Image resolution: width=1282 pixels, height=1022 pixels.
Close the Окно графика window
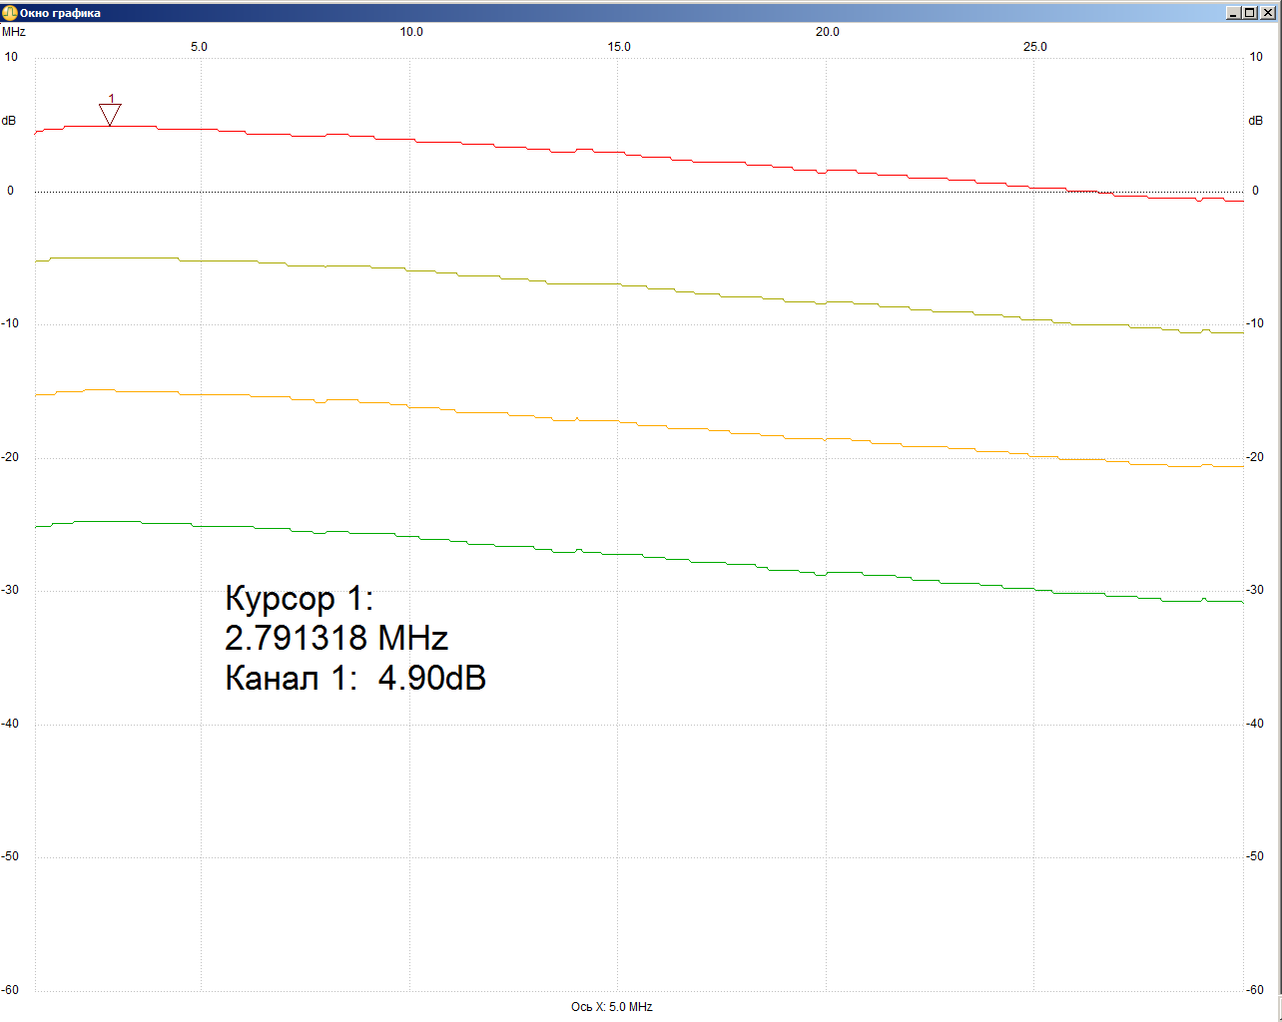click(x=1267, y=13)
